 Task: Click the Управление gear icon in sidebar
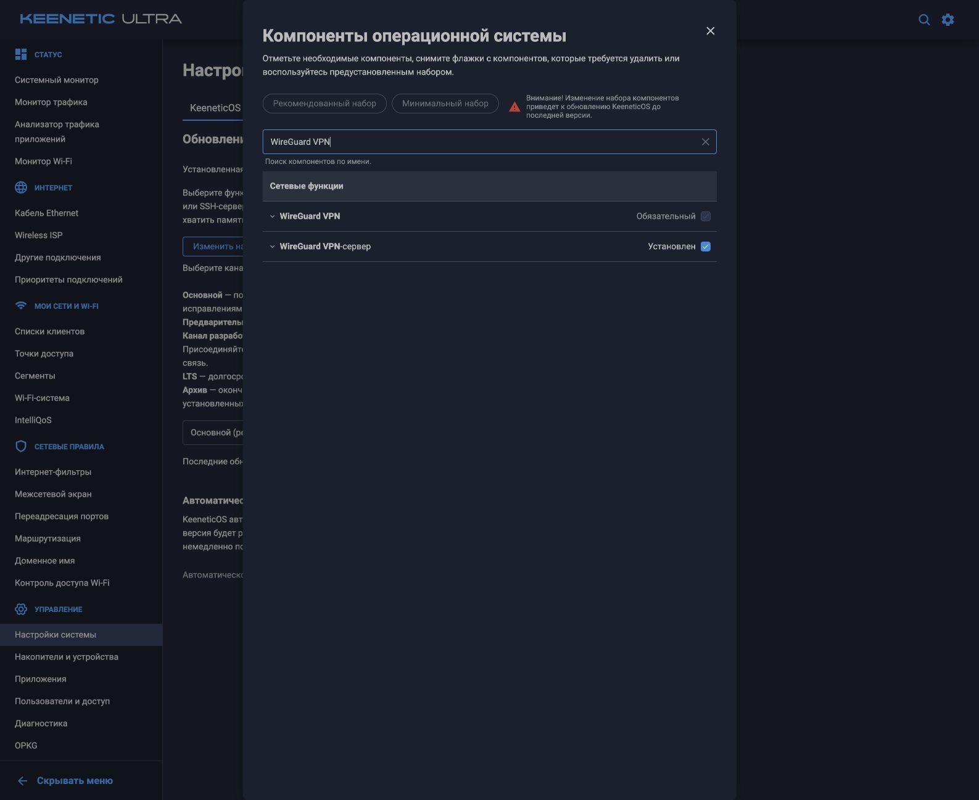[x=21, y=609]
